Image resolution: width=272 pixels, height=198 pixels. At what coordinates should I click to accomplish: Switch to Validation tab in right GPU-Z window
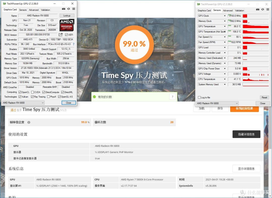tap(240, 10)
